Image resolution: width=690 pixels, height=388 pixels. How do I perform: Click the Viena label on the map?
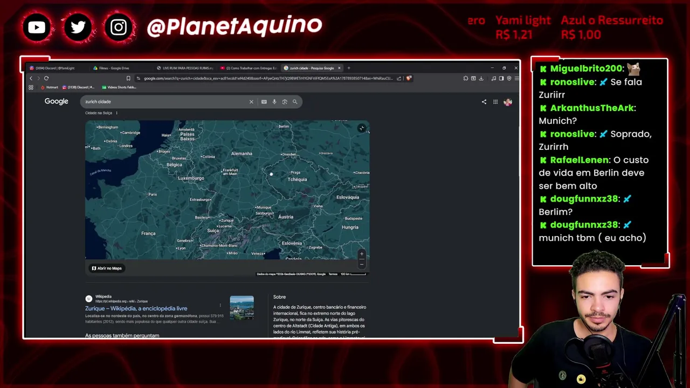(318, 206)
